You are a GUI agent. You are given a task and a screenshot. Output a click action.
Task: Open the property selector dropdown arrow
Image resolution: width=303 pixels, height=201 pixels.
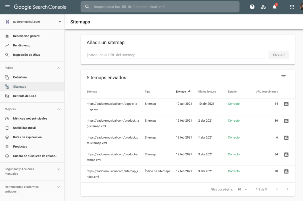coord(60,22)
